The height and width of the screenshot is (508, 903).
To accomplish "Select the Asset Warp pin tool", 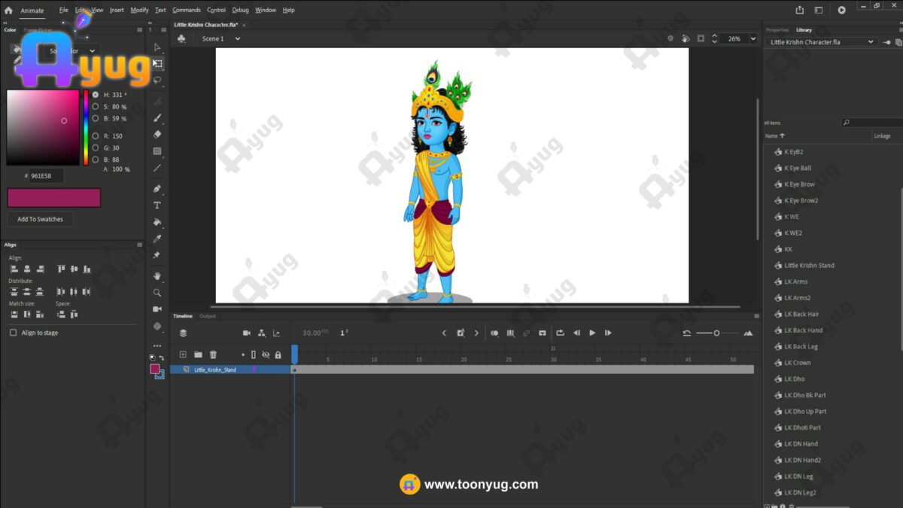I will click(157, 255).
